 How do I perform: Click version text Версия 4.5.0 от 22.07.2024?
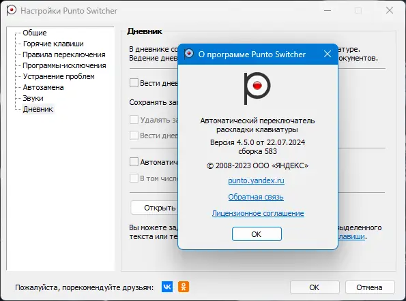point(258,142)
